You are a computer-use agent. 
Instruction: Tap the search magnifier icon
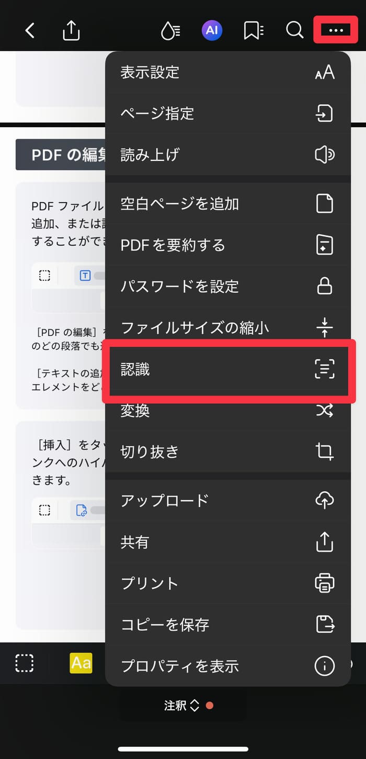click(x=294, y=30)
